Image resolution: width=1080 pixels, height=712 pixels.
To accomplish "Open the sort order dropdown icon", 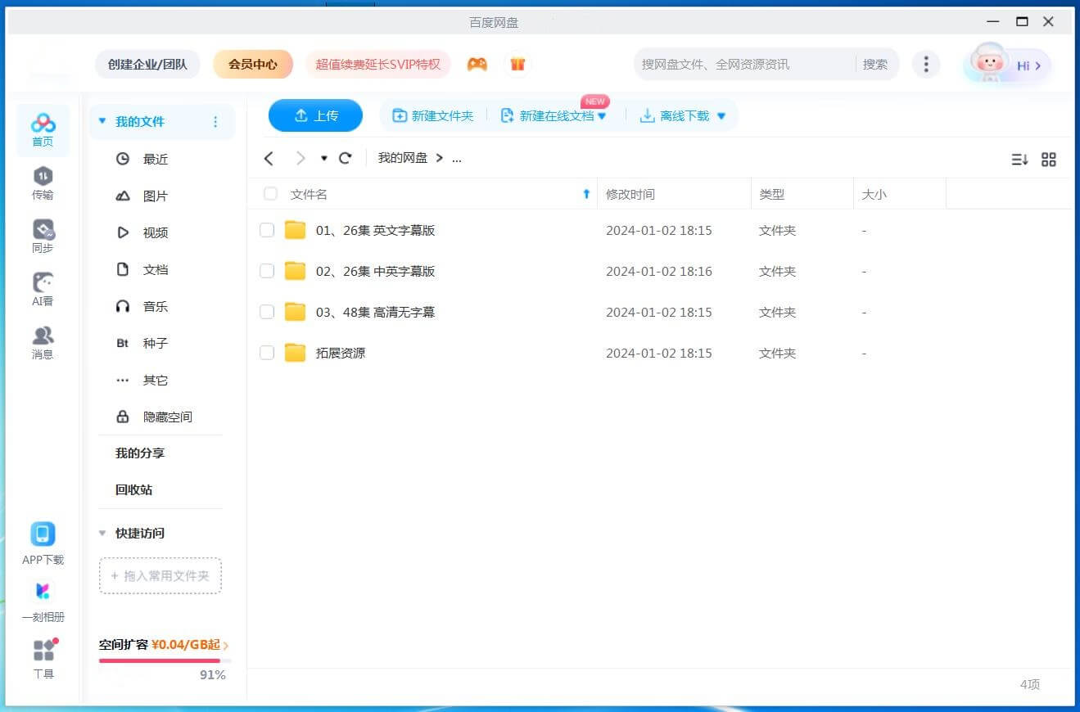I will 1019,160.
